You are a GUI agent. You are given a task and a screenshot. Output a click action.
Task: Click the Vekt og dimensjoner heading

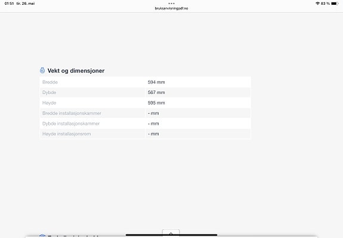coord(76,71)
